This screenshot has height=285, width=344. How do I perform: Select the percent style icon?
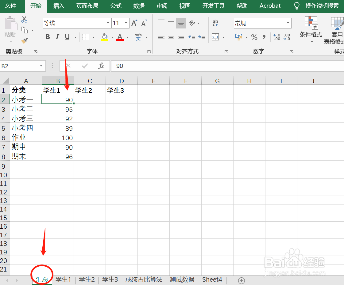254,37
